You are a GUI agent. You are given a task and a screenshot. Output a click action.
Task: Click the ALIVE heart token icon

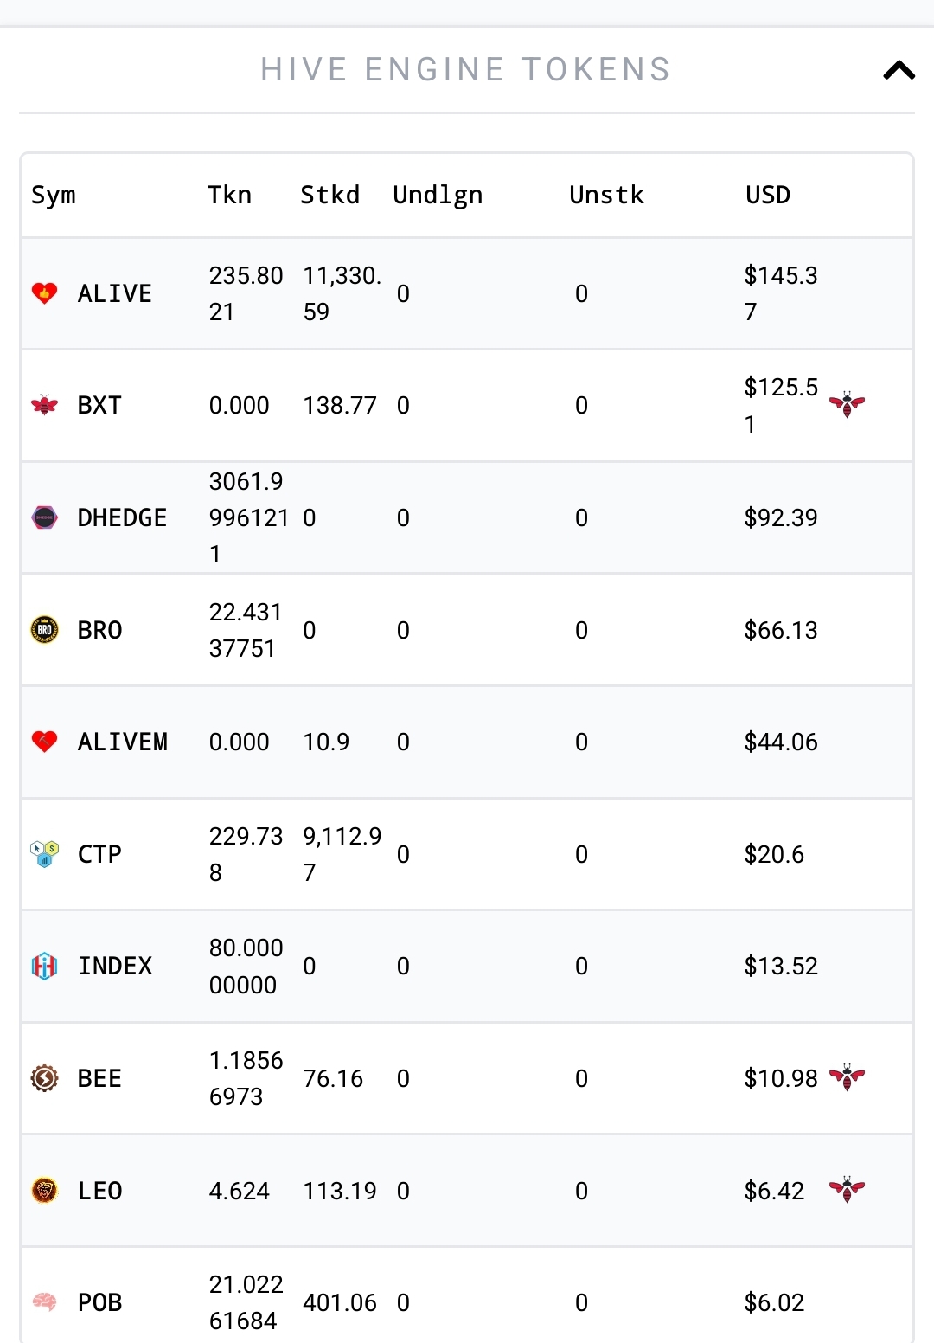click(45, 293)
